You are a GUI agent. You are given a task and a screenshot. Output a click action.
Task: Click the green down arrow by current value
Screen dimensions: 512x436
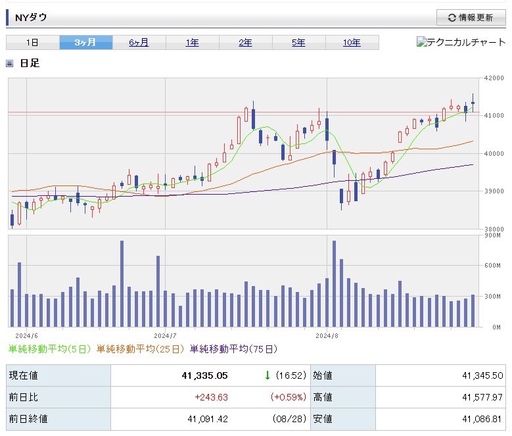268,375
